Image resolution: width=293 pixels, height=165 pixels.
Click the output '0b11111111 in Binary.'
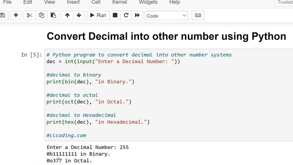78,154
